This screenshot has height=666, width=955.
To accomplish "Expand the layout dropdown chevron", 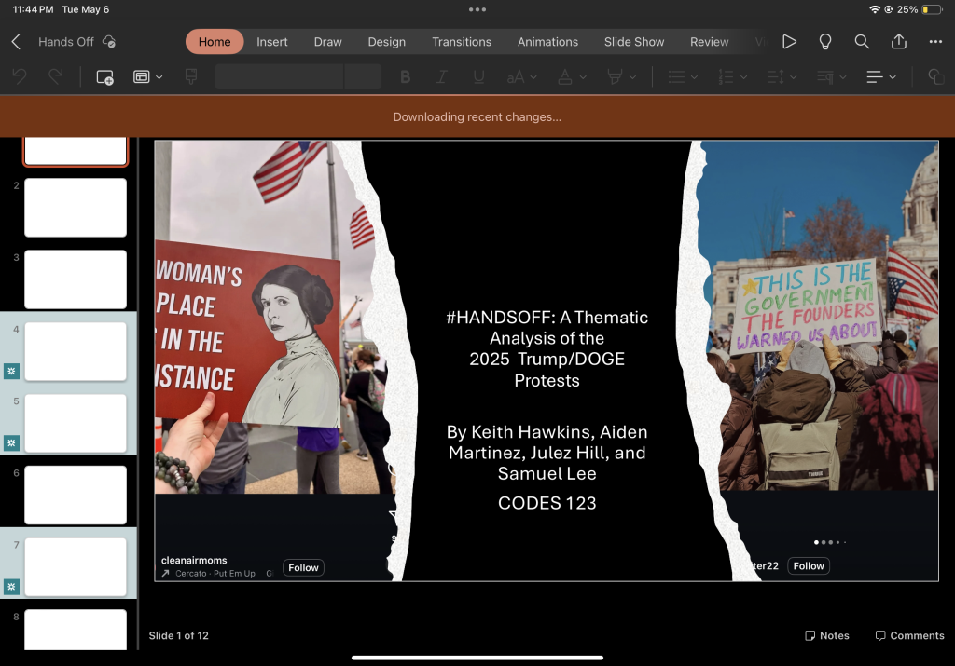I will click(159, 77).
